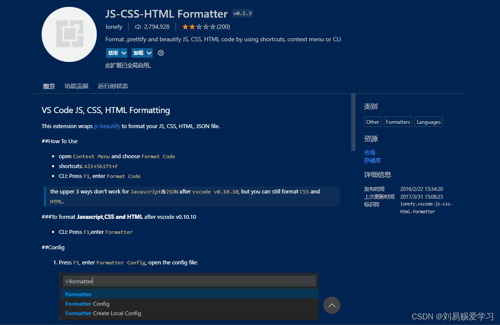Select the Formatters category tag

tap(398, 122)
